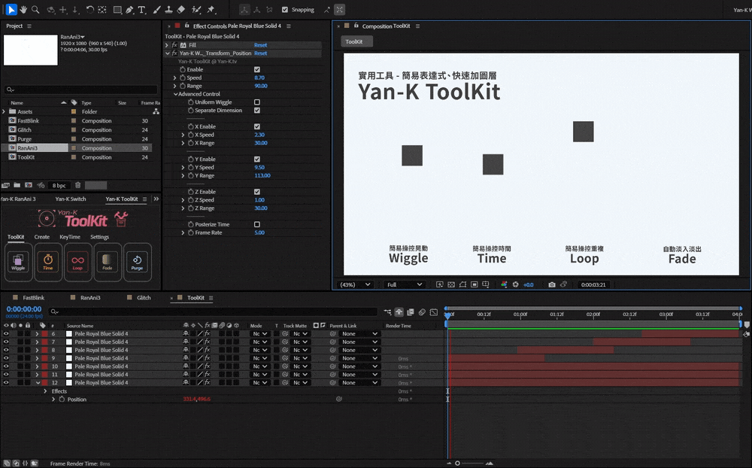Image resolution: width=752 pixels, height=468 pixels.
Task: Click the Loop button in ToolKit panel
Action: 77,262
